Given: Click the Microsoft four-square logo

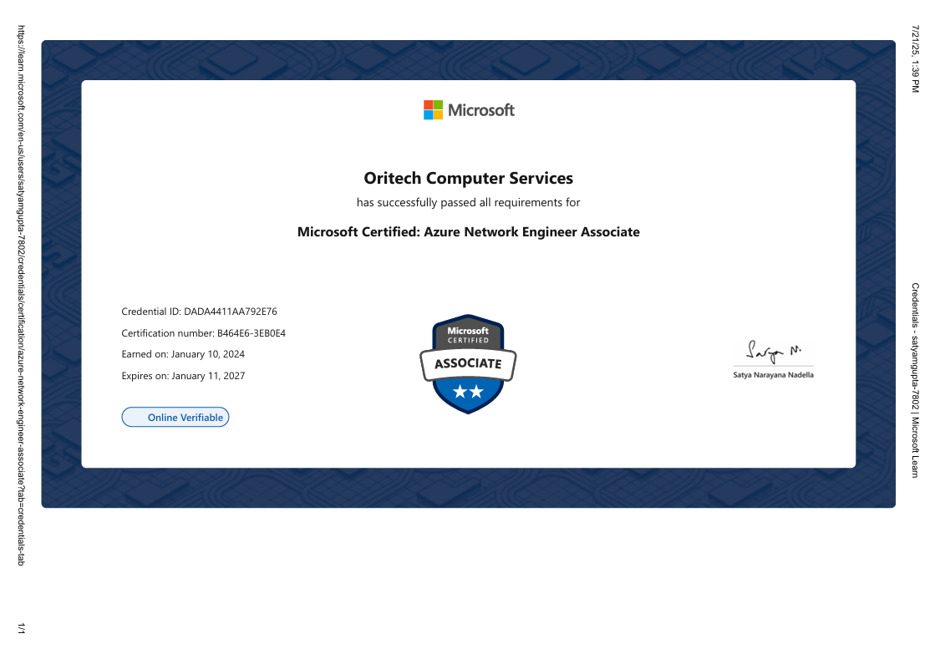Looking at the screenshot, I should coord(433,110).
